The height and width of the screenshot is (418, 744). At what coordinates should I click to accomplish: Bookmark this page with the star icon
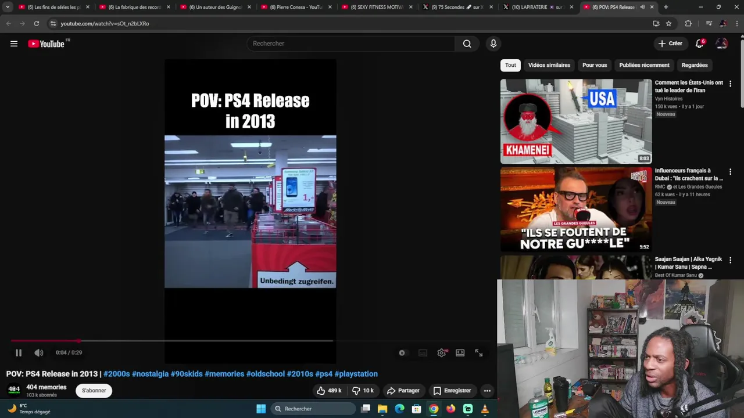point(669,23)
